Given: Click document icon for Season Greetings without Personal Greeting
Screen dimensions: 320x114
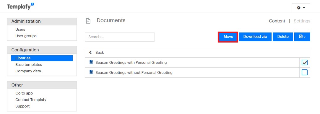Looking at the screenshot, I should pyautogui.click(x=91, y=72).
